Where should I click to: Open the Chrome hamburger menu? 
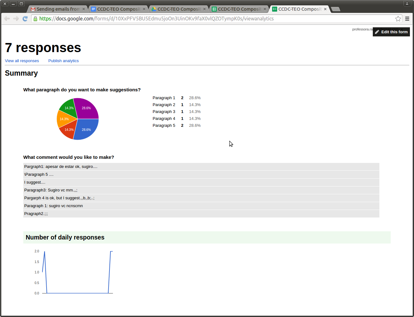pyautogui.click(x=407, y=19)
